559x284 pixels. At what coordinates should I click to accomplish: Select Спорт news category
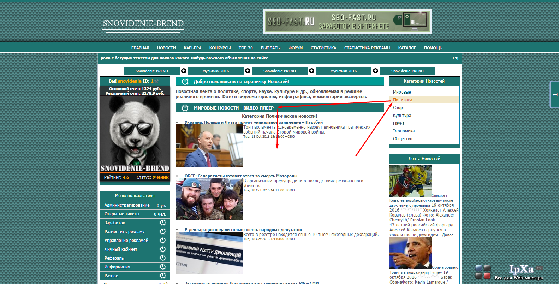(x=399, y=108)
